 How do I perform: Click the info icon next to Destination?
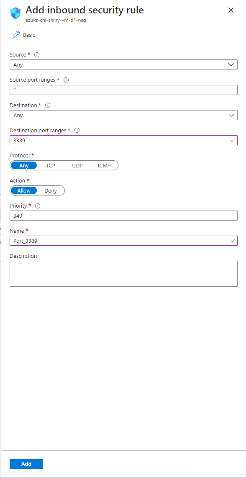pyautogui.click(x=47, y=105)
